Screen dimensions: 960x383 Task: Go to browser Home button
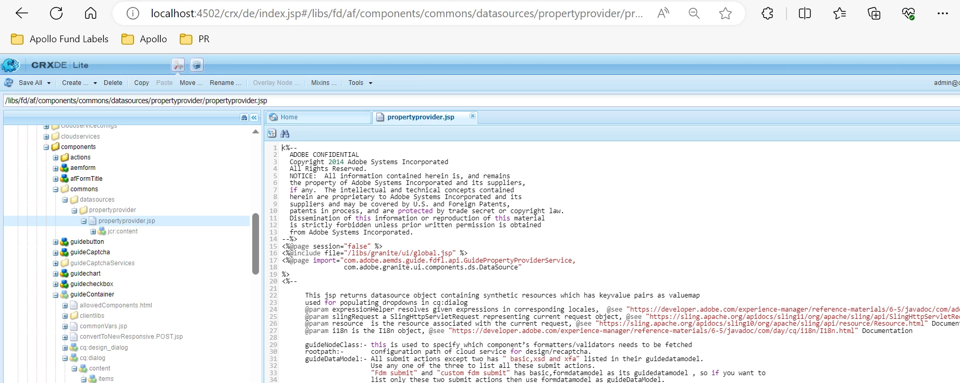coord(91,14)
